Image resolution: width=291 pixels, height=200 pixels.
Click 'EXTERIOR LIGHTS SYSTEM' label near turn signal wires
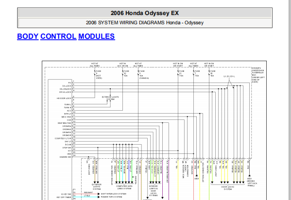[x=110, y=98]
